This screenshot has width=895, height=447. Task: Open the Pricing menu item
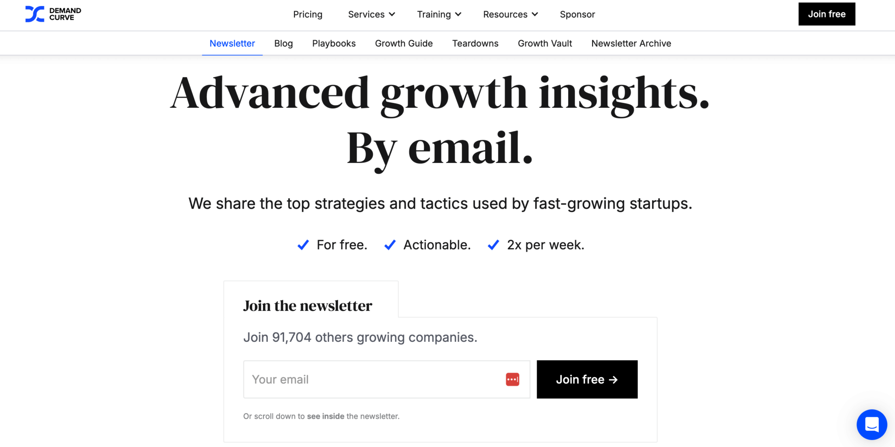coord(308,14)
